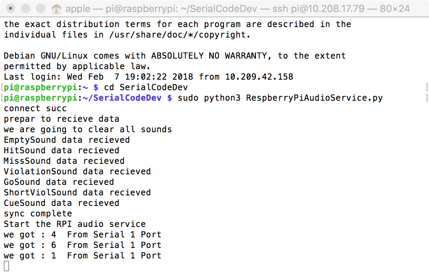
Task: Click the 'sync complete' output line
Action: coord(38,214)
